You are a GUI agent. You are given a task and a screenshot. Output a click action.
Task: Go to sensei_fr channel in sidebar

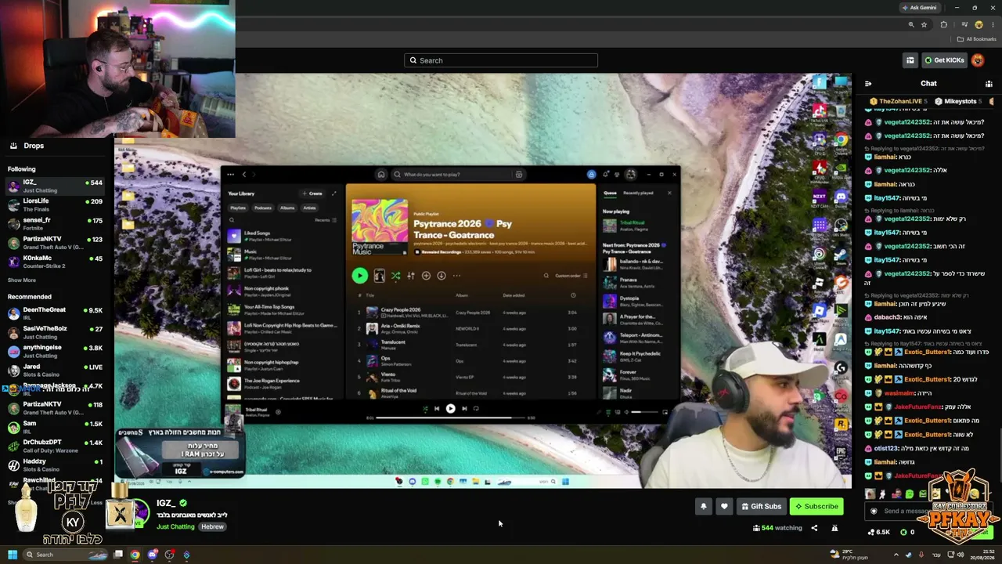pos(55,224)
